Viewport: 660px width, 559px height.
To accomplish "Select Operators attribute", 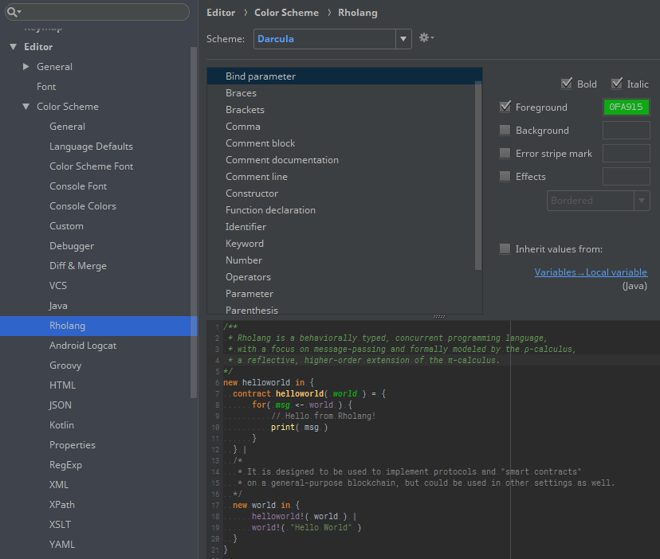I will pos(341,277).
